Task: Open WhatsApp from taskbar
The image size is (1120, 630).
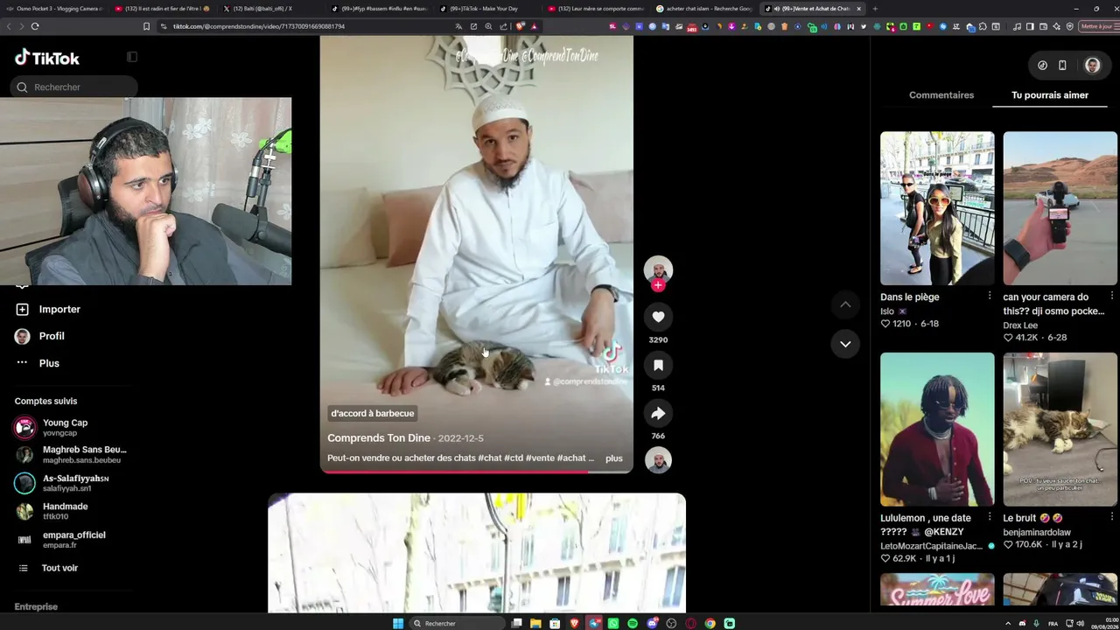Action: coord(613,623)
